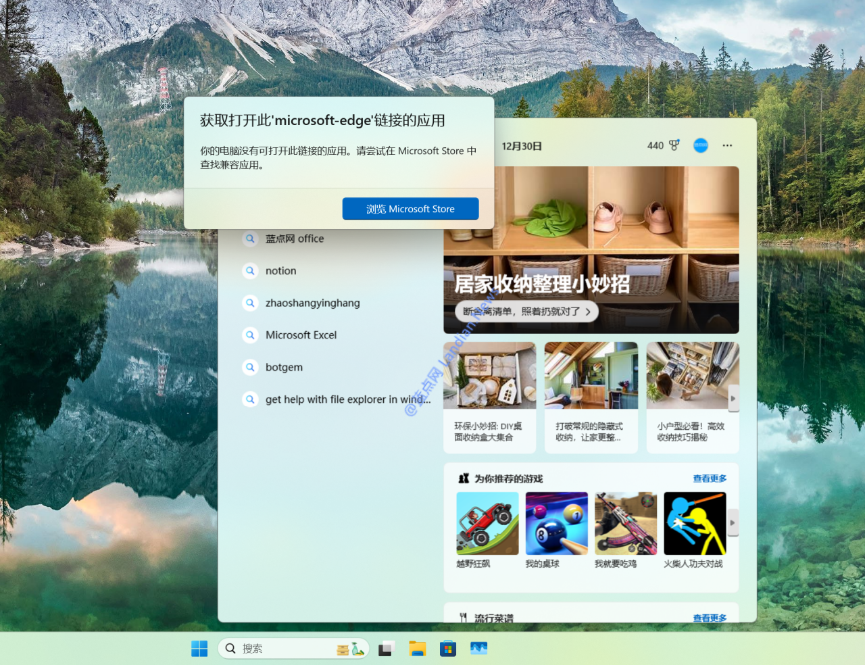Image resolution: width=865 pixels, height=665 pixels.
Task: Open the Windows Start button
Action: pos(199,649)
